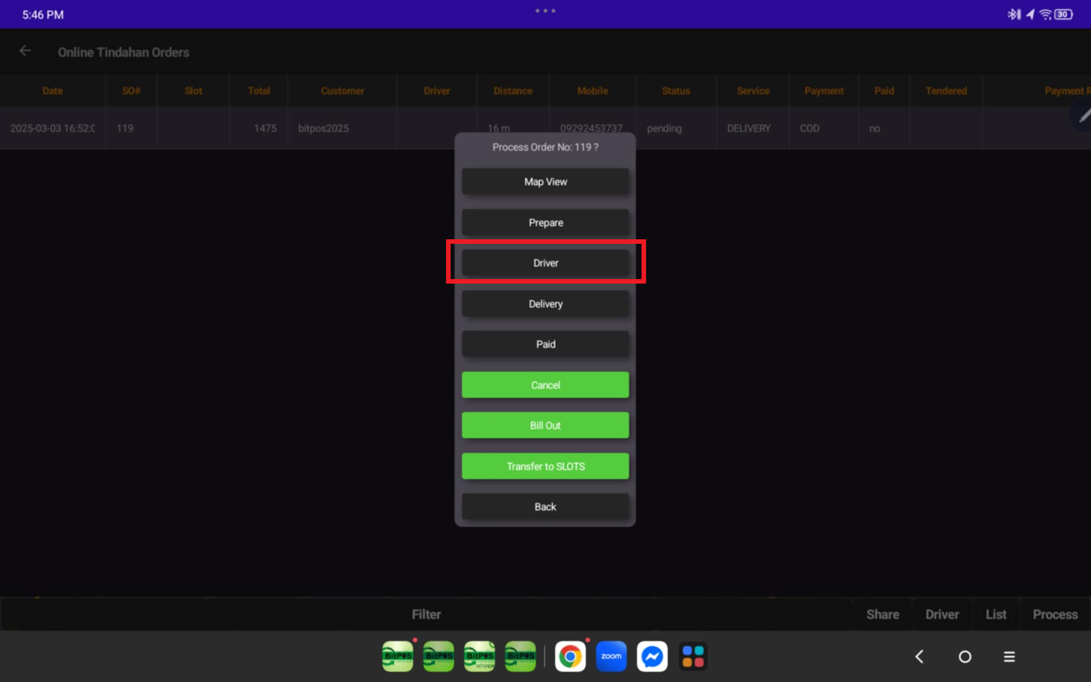1091x682 pixels.
Task: Click the Driver option in the dialog
Action: click(545, 263)
